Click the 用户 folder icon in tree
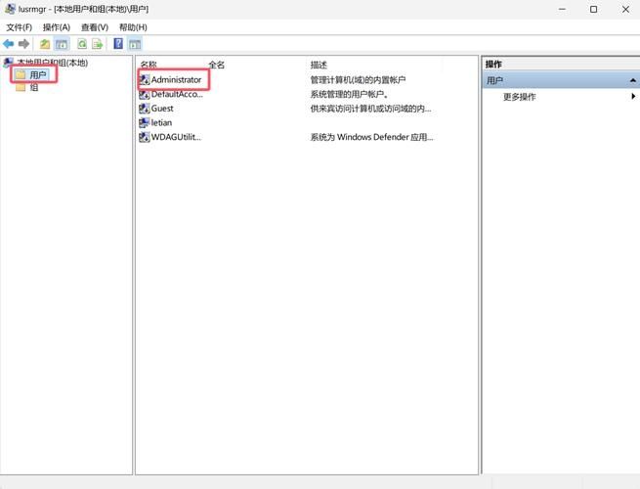 pos(21,74)
